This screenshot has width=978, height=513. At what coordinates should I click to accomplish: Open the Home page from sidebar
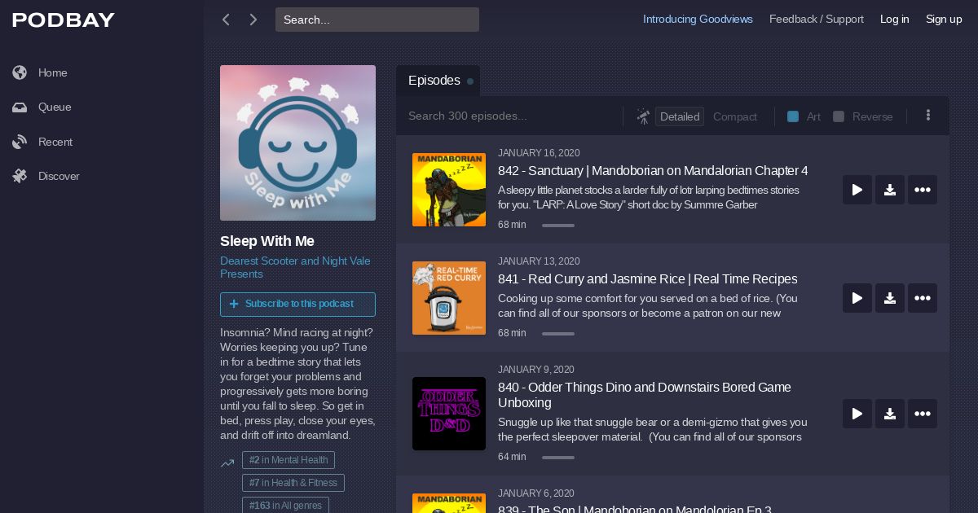click(x=52, y=72)
